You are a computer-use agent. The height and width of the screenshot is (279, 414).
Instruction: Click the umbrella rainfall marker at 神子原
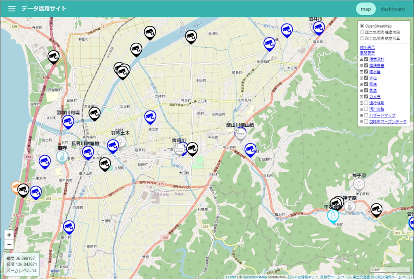(359, 184)
